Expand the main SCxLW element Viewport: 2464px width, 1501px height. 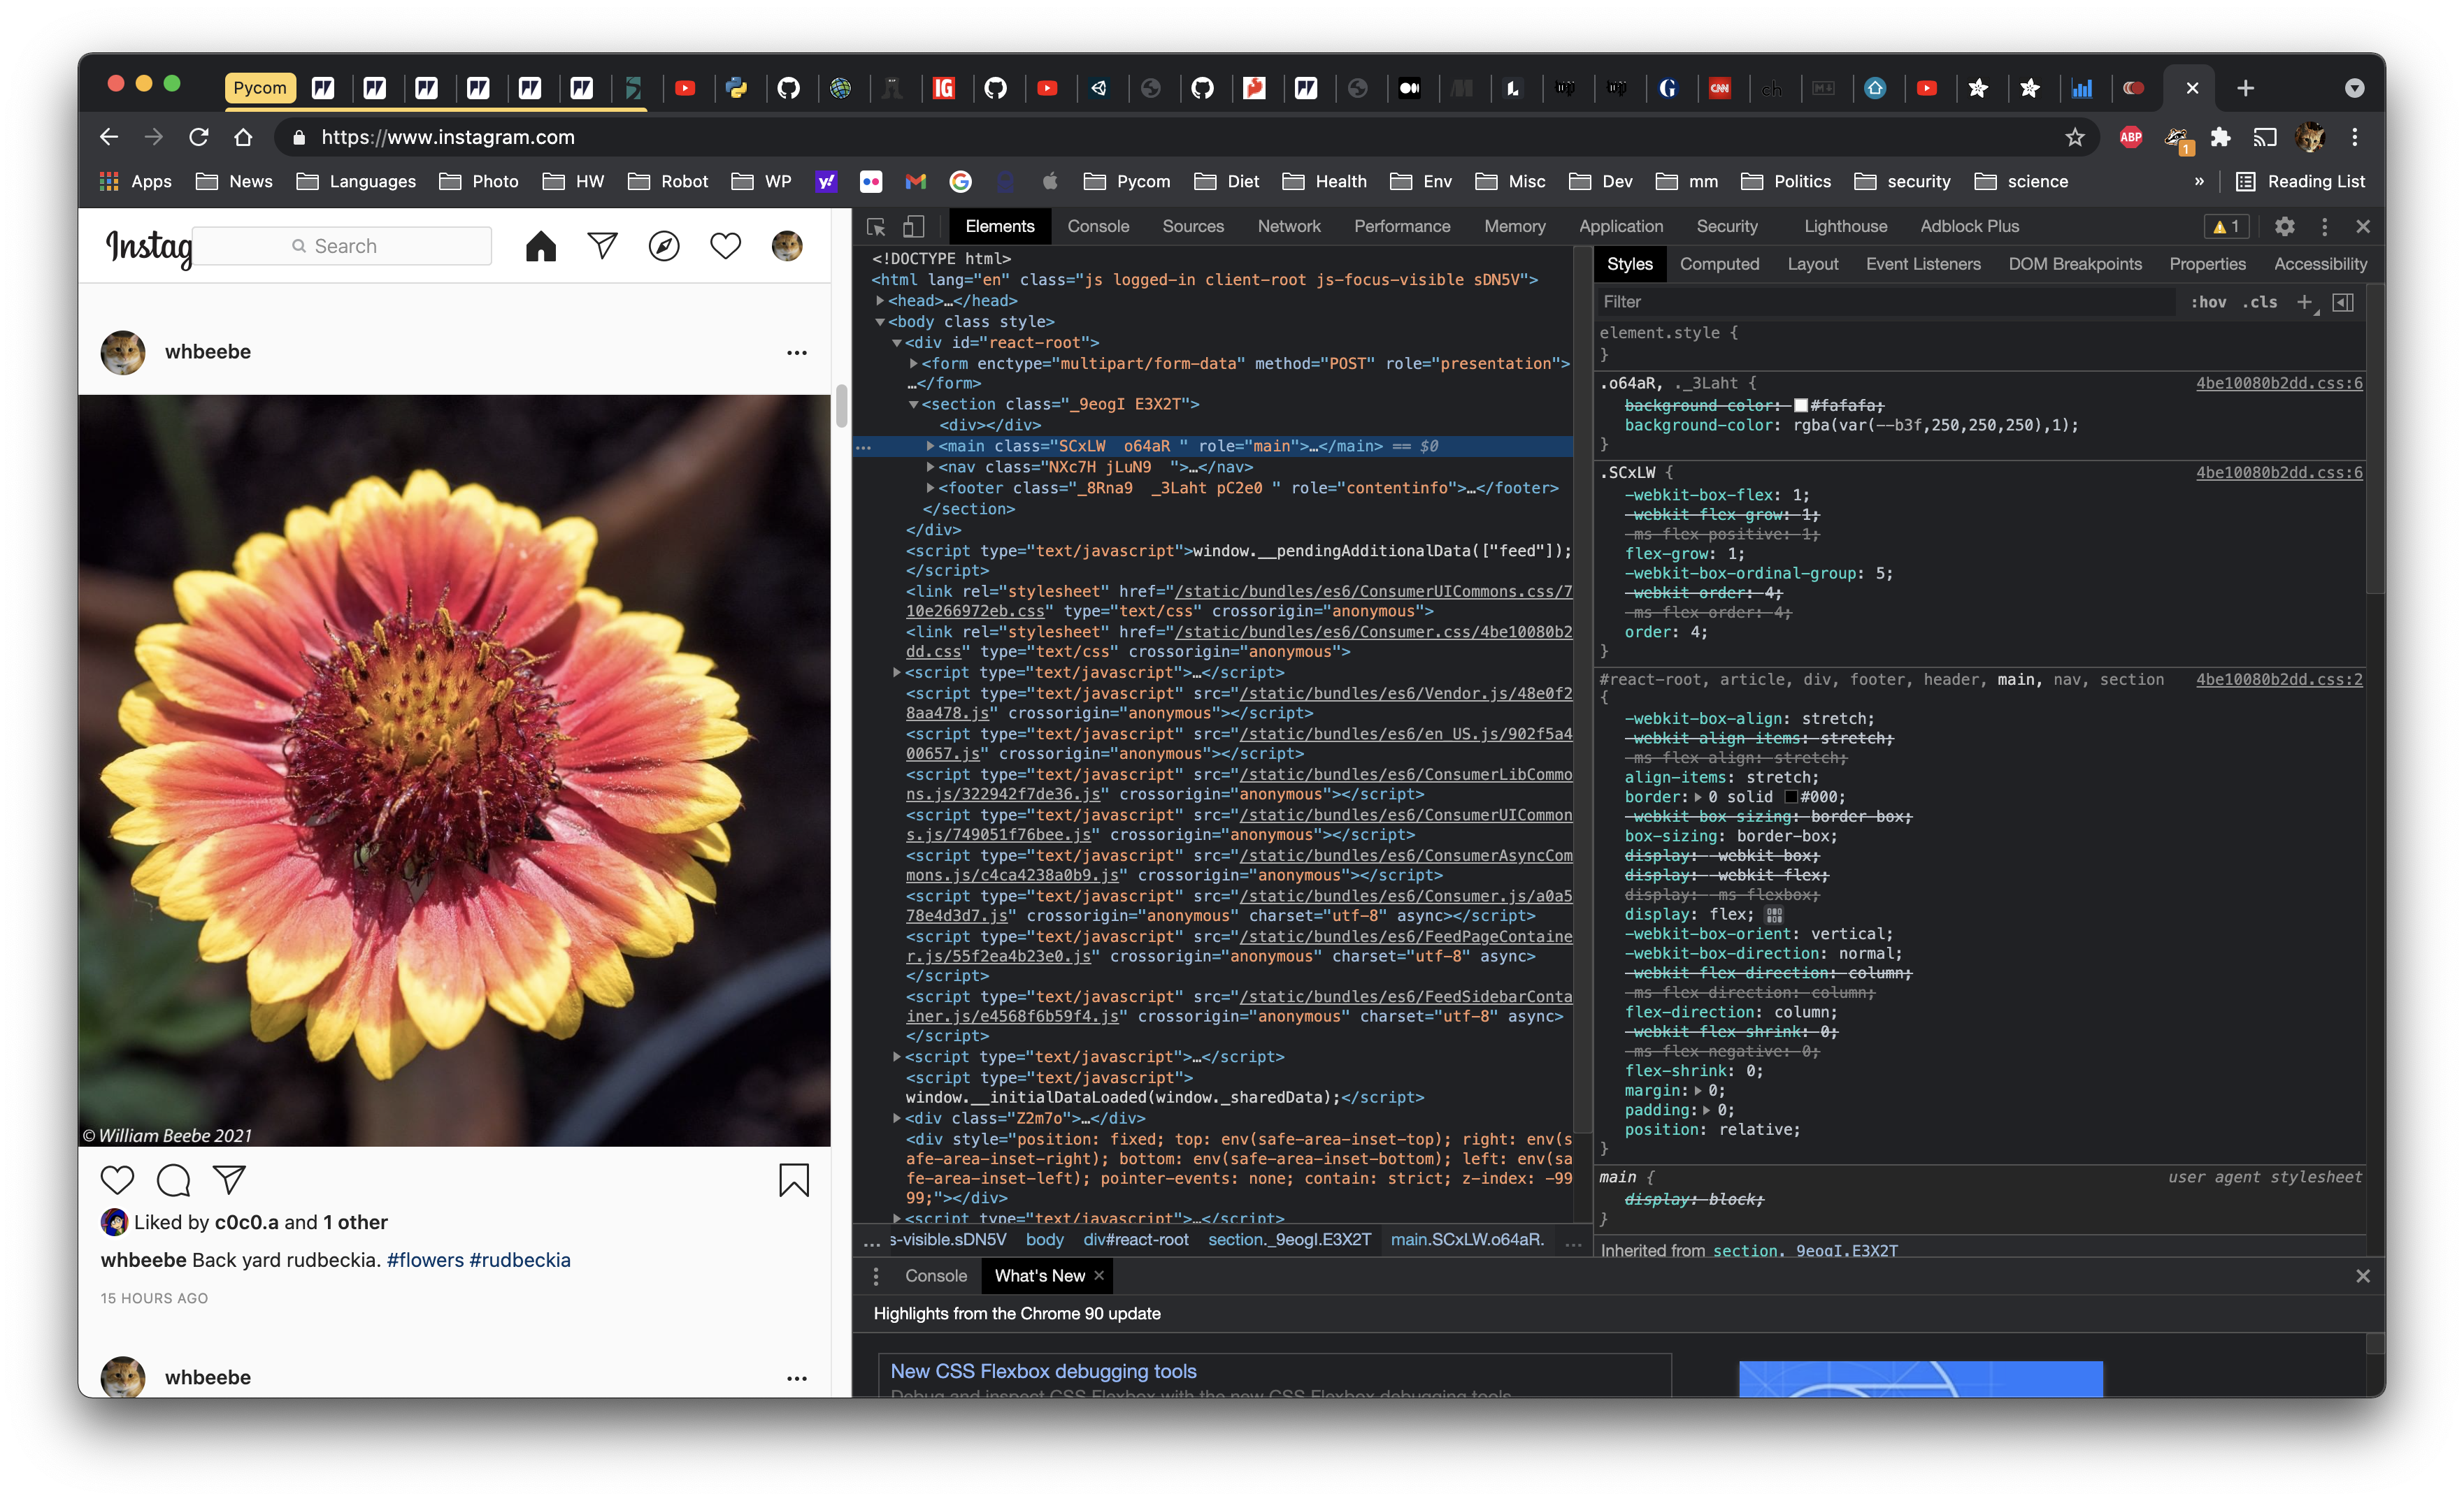(x=930, y=447)
